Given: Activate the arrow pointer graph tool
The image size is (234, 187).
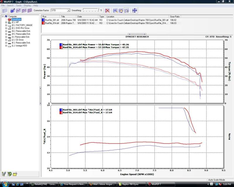Looking at the screenshot, I should [127, 11].
